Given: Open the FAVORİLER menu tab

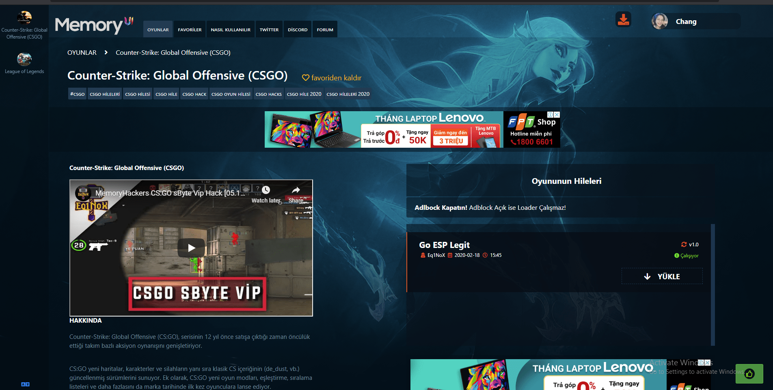Looking at the screenshot, I should (190, 29).
